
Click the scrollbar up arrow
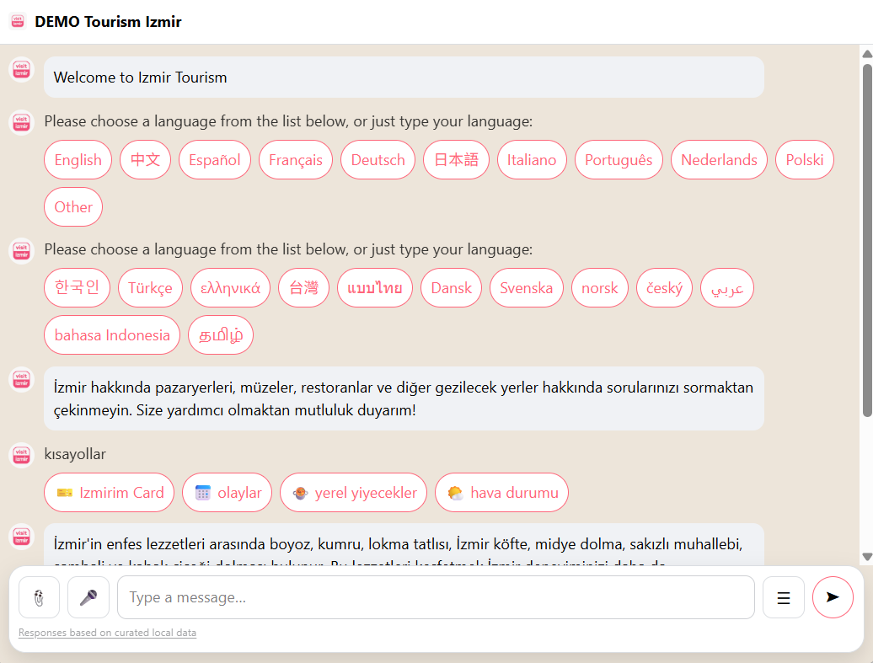[867, 54]
